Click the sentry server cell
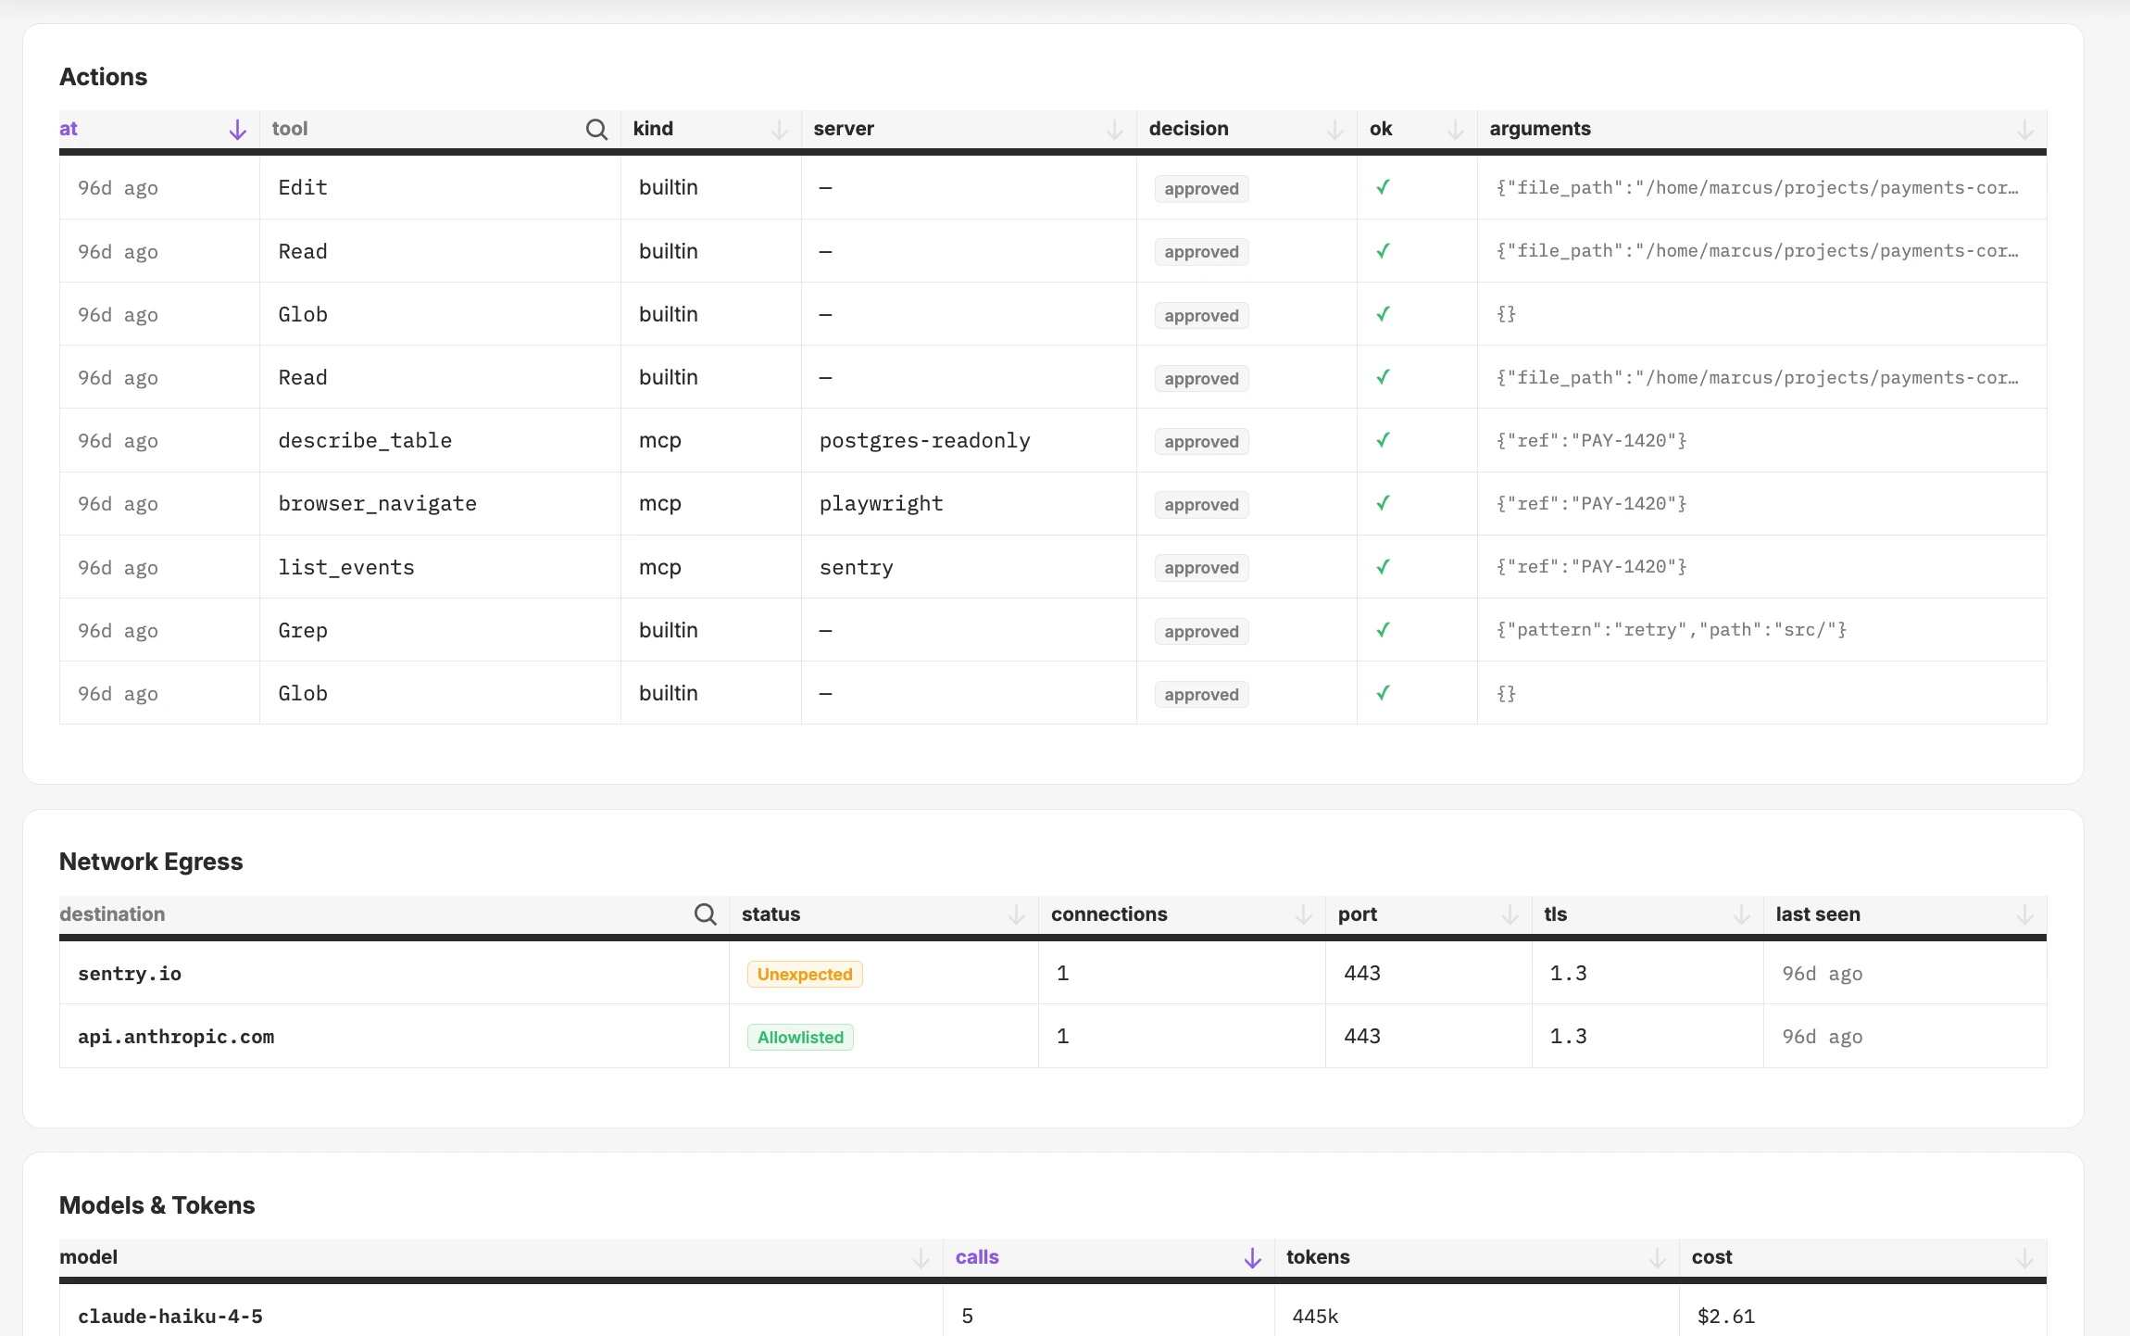Image resolution: width=2130 pixels, height=1336 pixels. (969, 567)
